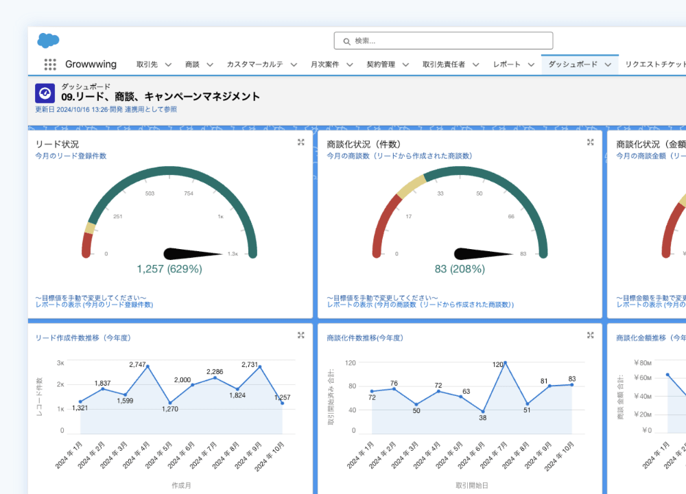Viewport: 686px width, 494px height.
Task: Click the red segment of 商談化状況 gauge
Action: tap(384, 221)
